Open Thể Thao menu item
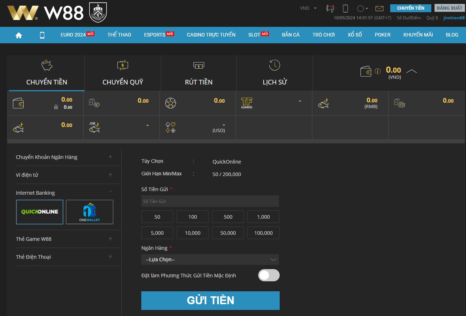 coord(119,35)
